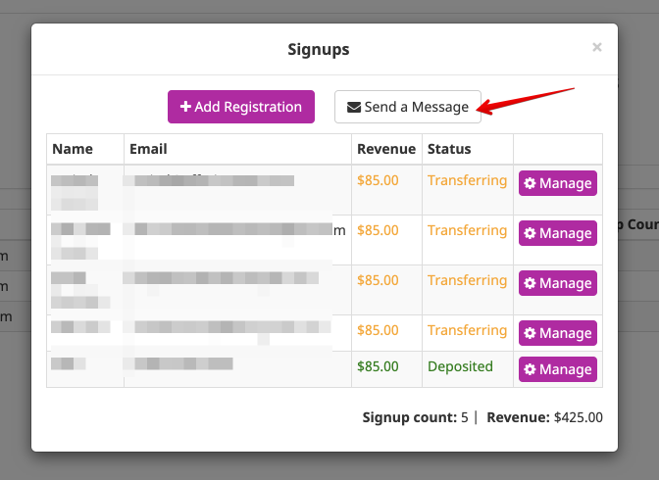This screenshot has height=480, width=659.
Task: Manage the second Transferring signup
Action: click(x=558, y=233)
